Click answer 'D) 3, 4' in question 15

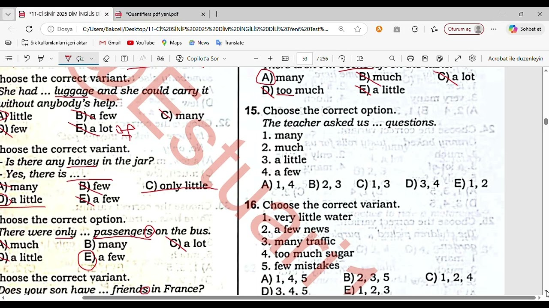tap(422, 184)
